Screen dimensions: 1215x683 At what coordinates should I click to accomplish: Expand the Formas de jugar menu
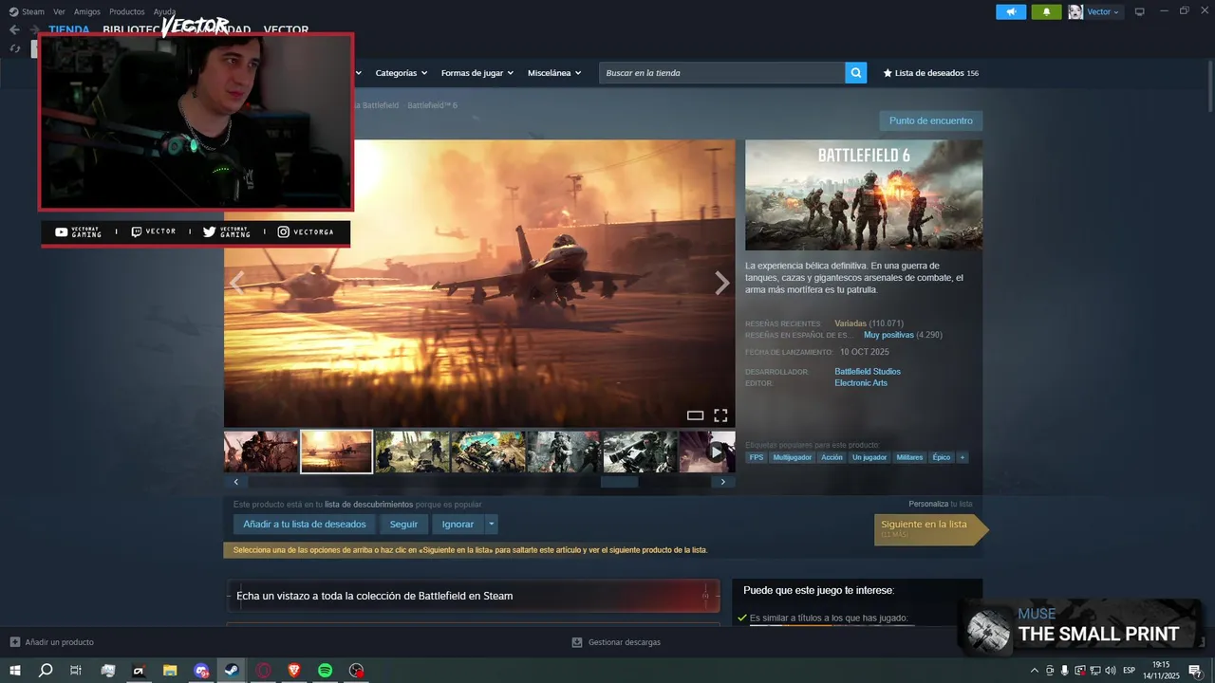coord(477,73)
